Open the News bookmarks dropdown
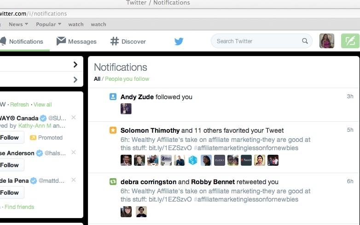 pyautogui.click(x=18, y=24)
